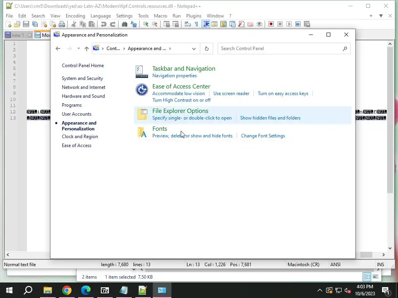Click Notepad++ Undo arrow icon
Screen dimensions: 398x298
click(x=103, y=24)
